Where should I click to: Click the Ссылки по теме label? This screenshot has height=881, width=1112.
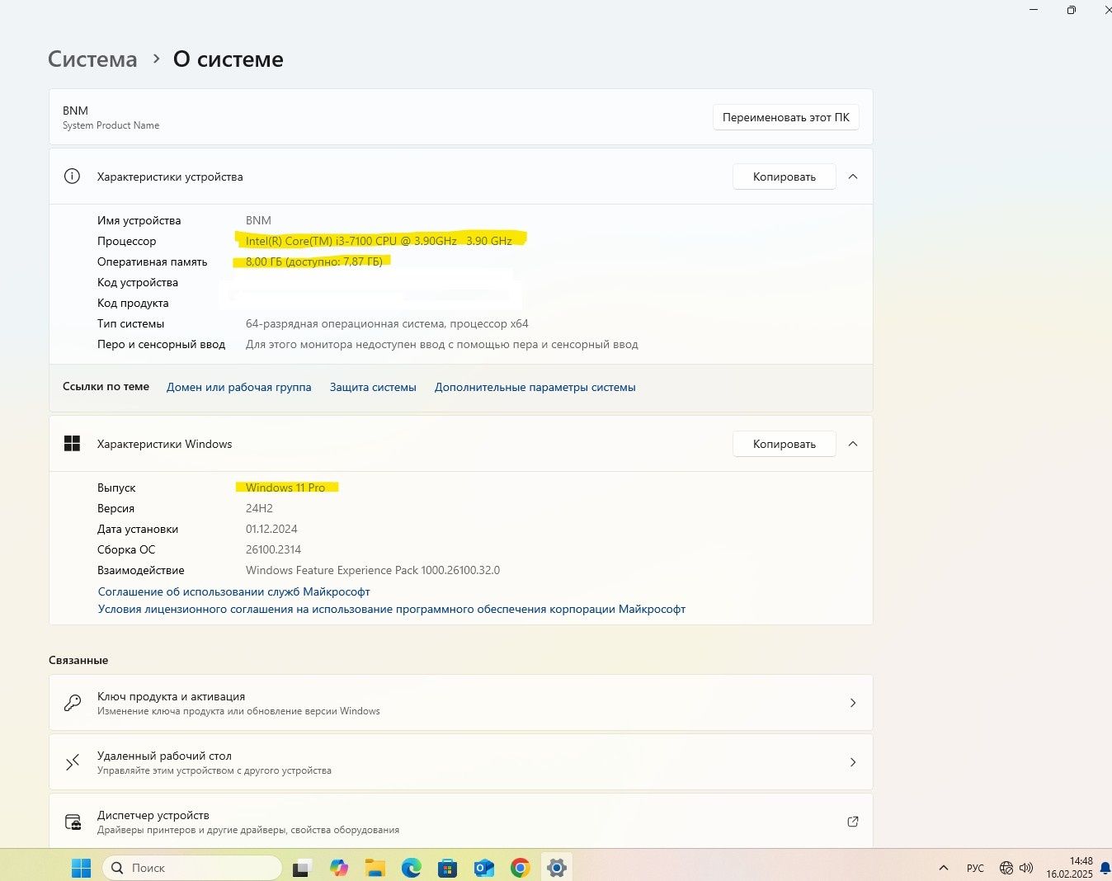click(x=106, y=386)
